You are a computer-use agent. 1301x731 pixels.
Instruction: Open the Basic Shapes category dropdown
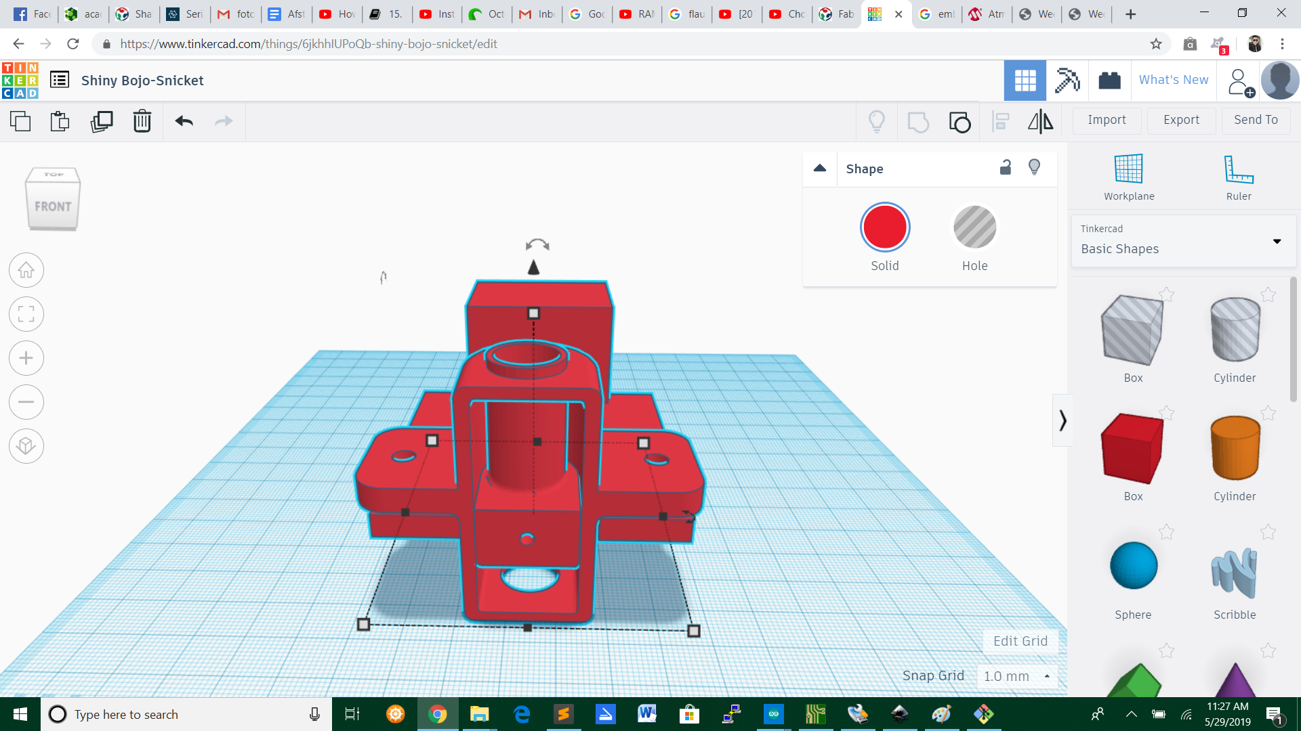pos(1183,241)
